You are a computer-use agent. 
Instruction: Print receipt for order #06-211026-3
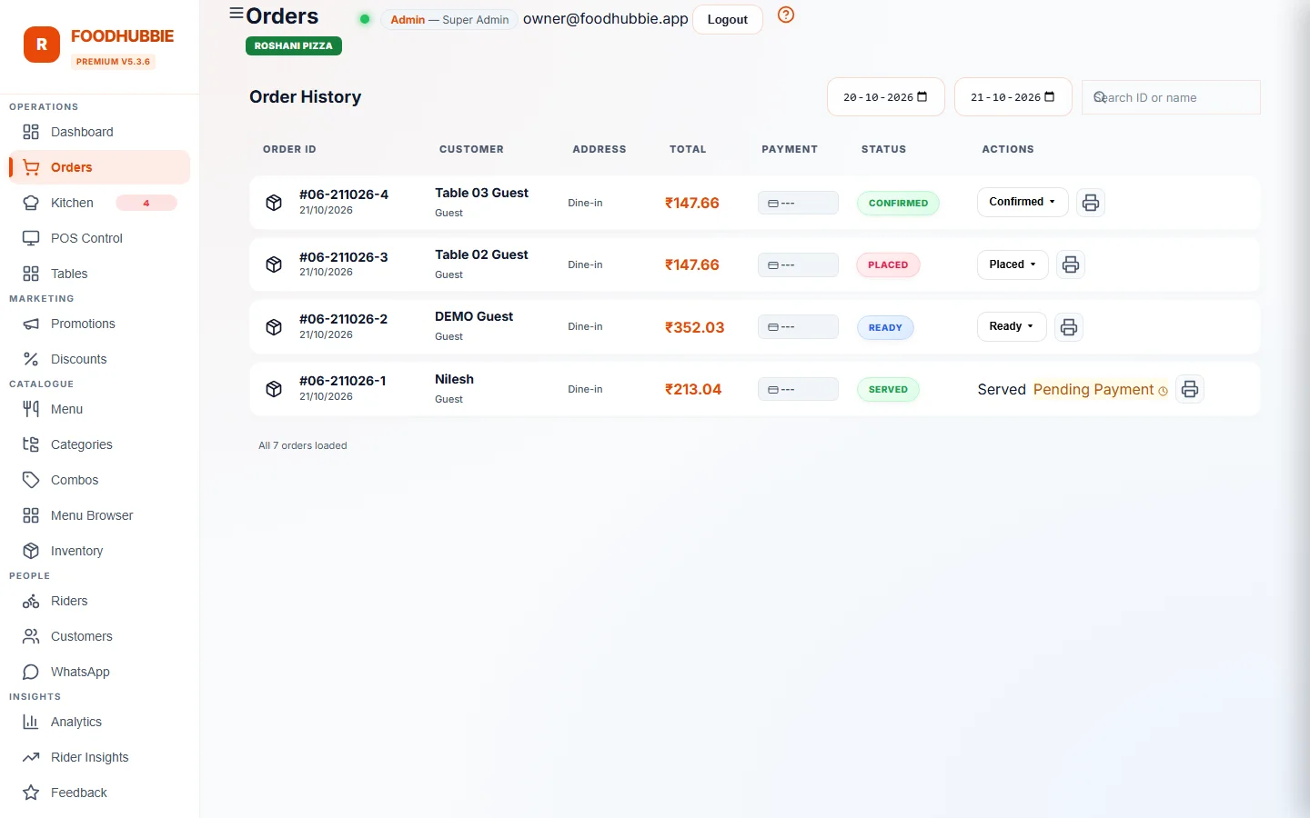[1071, 264]
